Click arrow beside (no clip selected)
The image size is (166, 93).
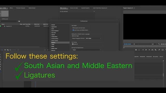(94, 11)
